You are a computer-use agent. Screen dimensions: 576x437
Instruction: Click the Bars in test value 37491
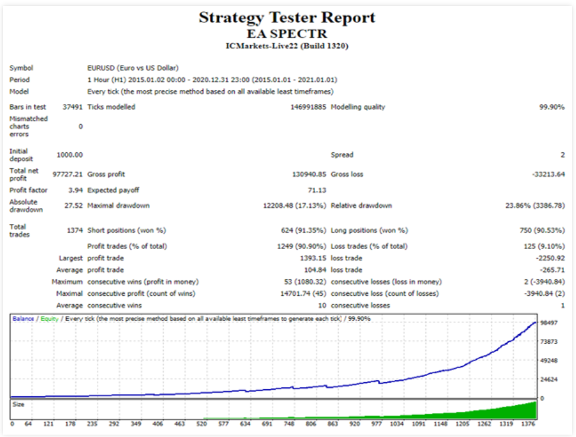coord(73,107)
